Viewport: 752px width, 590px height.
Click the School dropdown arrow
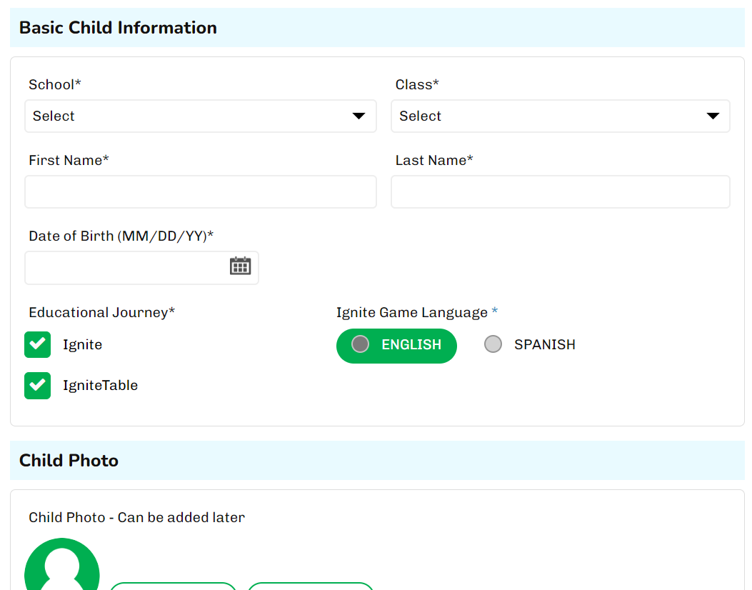(x=359, y=116)
